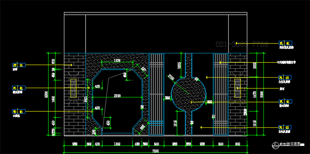
Task: Select the 1300 dimension at the bottom
Action: [x=117, y=144]
